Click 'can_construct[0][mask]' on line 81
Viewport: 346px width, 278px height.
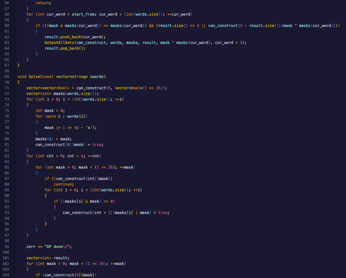pyautogui.click(x=60, y=145)
